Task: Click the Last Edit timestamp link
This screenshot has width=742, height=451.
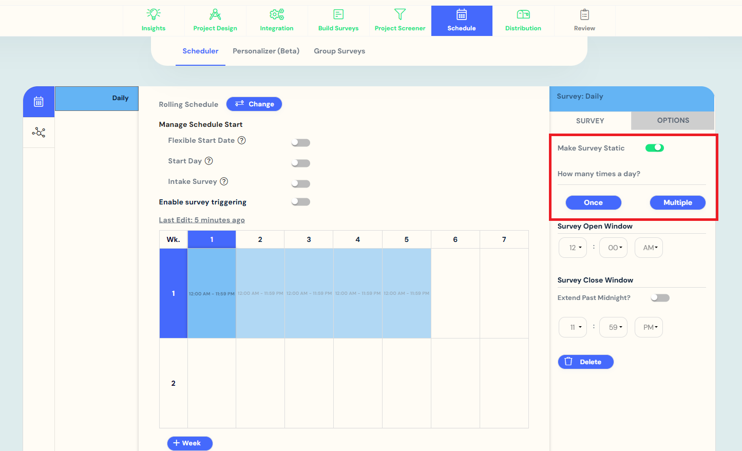Action: pyautogui.click(x=202, y=220)
